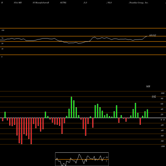Image resolution: width=166 pixels, height=166 pixels.
Task: Select the ') NLS' ticker symbol text
Action: coord(109,3)
